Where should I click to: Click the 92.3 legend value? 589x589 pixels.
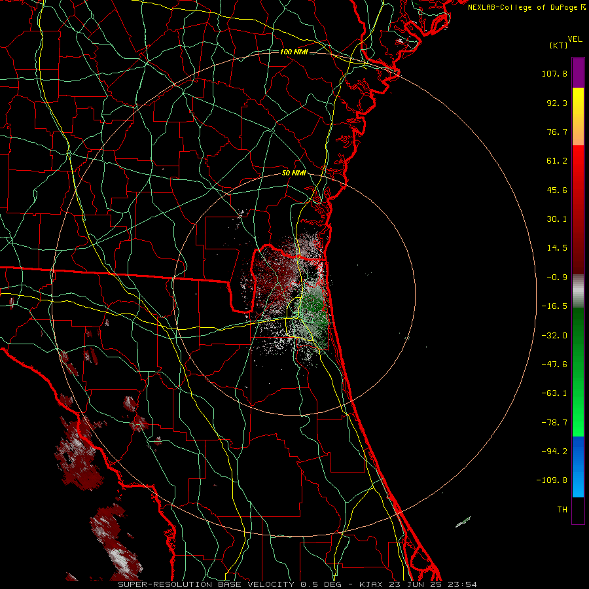tap(557, 103)
